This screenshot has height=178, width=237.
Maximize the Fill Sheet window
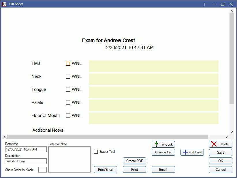[223, 4]
